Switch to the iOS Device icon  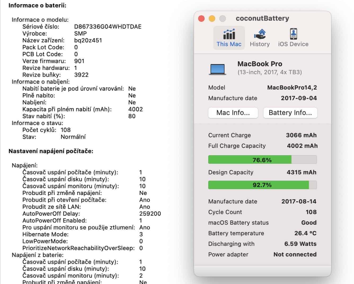click(x=293, y=34)
